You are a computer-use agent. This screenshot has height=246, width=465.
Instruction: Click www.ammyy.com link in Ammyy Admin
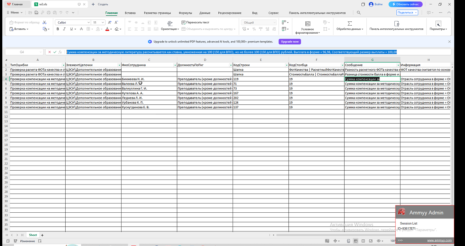[439, 240]
